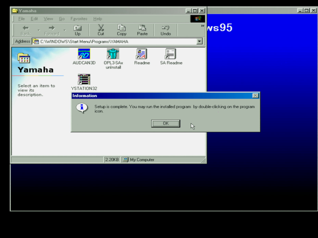Image resolution: width=318 pixels, height=238 pixels.
Task: Open the Favorites menu
Action: 79,19
